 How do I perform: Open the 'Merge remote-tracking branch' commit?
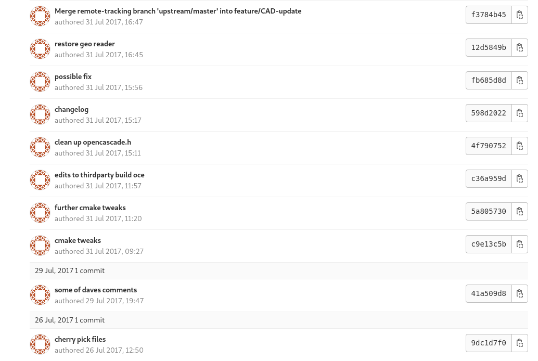tap(177, 11)
